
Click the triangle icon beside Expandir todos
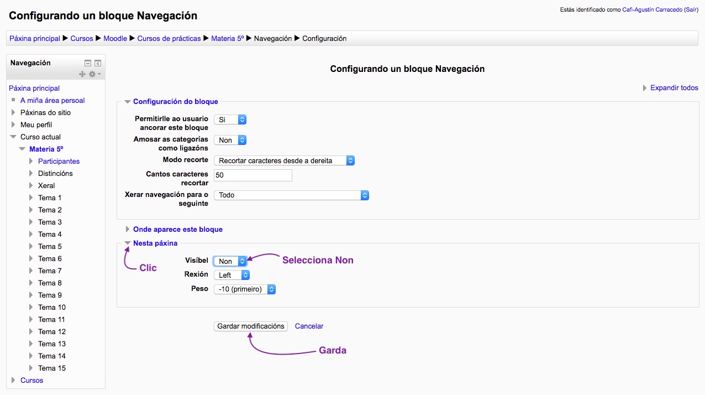coord(645,88)
